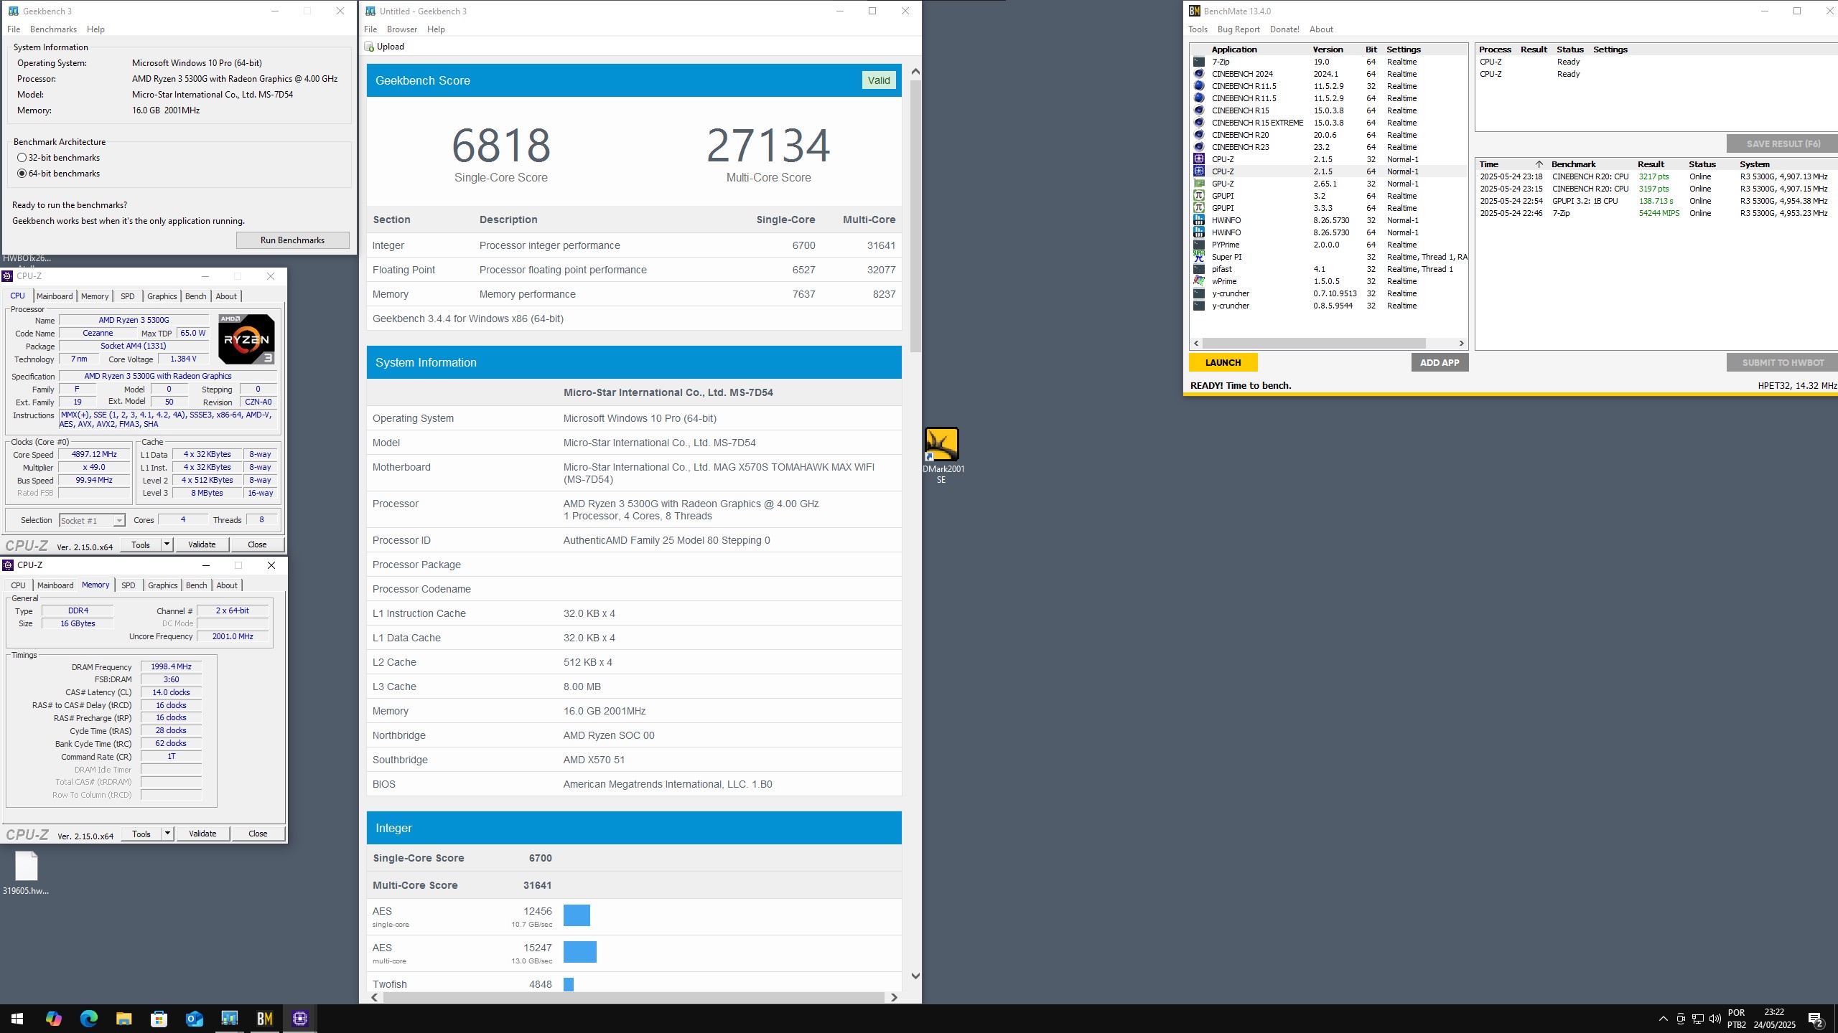Viewport: 1838px width, 1033px height.
Task: Select the wPrime icon in BenchMate
Action: click(1198, 281)
